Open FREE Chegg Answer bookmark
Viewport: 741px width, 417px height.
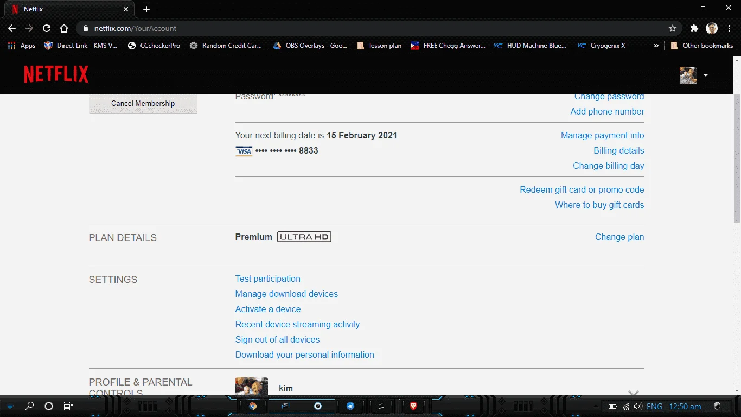[448, 46]
